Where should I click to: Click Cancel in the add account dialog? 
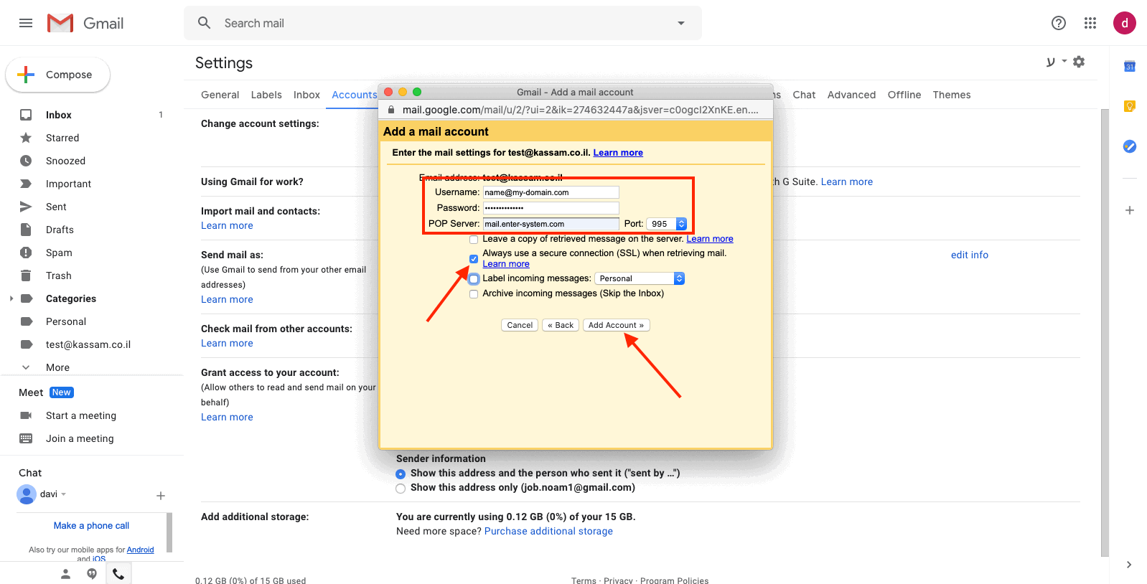pyautogui.click(x=520, y=325)
